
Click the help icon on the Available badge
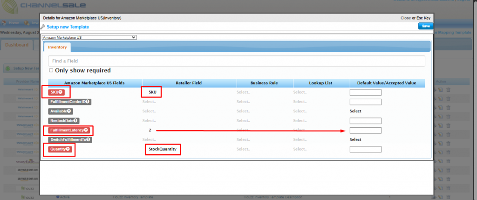69,111
